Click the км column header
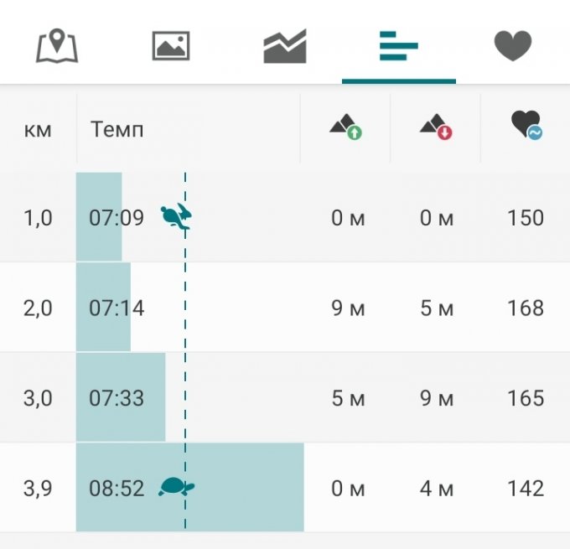Viewport: 570px width, 549px height. (x=38, y=130)
